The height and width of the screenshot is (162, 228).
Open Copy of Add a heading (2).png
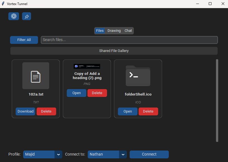click(x=77, y=93)
